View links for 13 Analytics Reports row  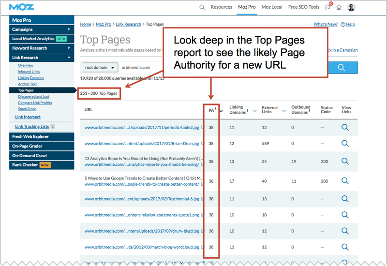click(345, 162)
